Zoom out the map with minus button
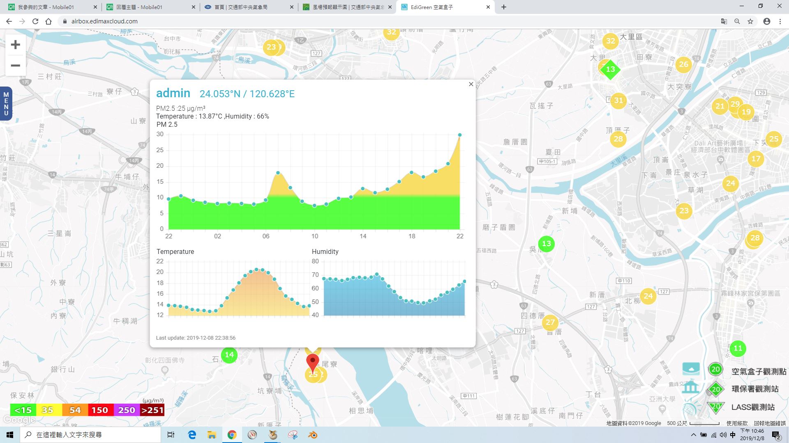 pos(15,66)
